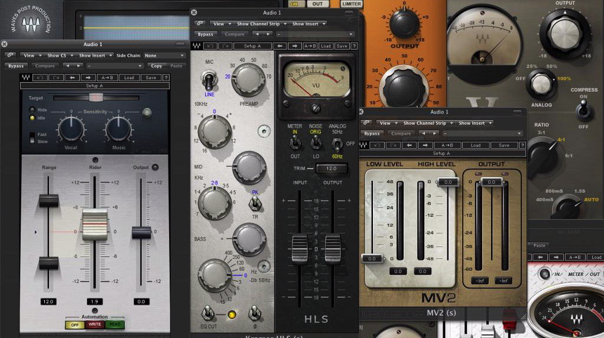
Task: Click the link icon in Vocal Rider window
Action: click(11, 56)
